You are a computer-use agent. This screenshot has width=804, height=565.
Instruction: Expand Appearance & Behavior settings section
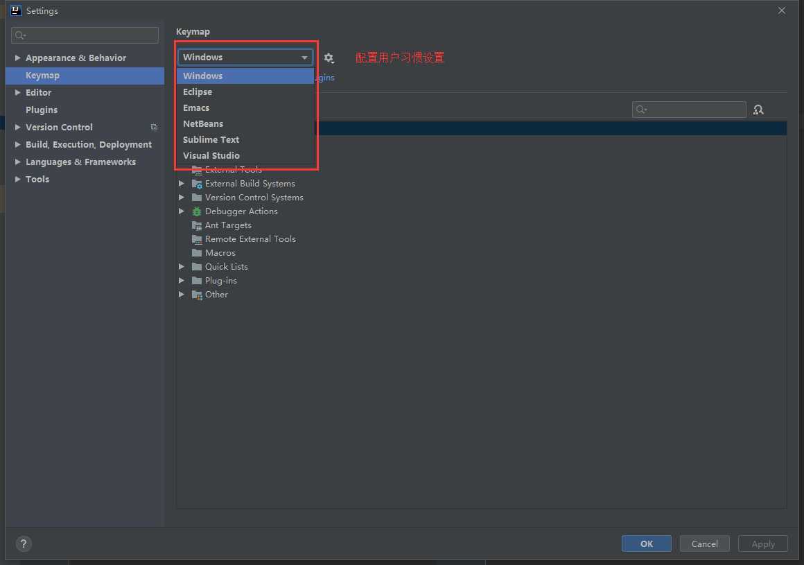(17, 58)
